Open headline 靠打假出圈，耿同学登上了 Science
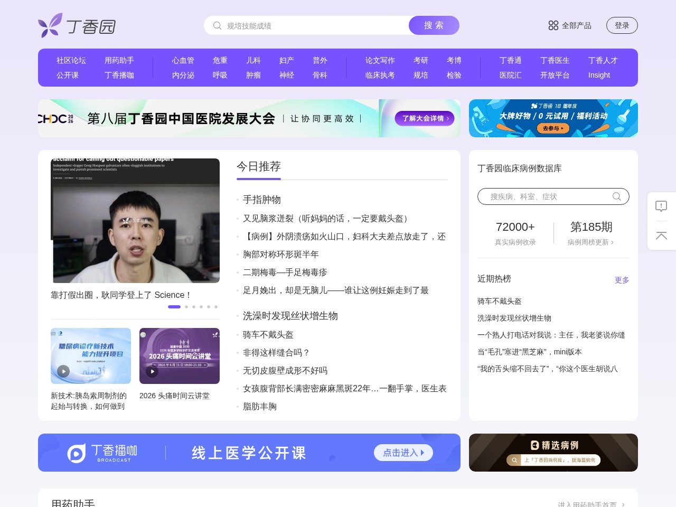The image size is (676, 507). tap(120, 295)
